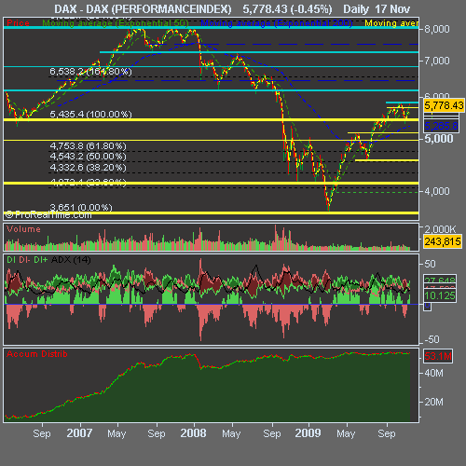Image resolution: width=466 pixels, height=466 pixels.
Task: Select the 4,753.8 (61.80%) Fibonacci label
Action: point(88,145)
